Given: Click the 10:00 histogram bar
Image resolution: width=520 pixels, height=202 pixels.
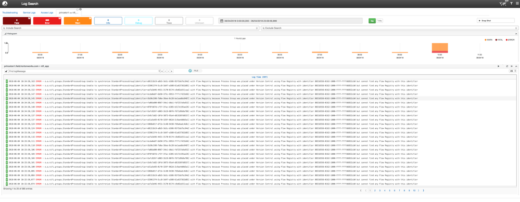Looking at the screenshot, I should click(440, 48).
